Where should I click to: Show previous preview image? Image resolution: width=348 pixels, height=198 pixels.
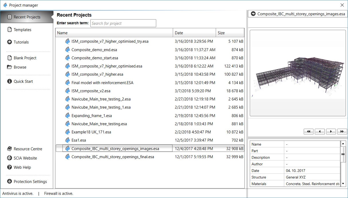coord(320,132)
